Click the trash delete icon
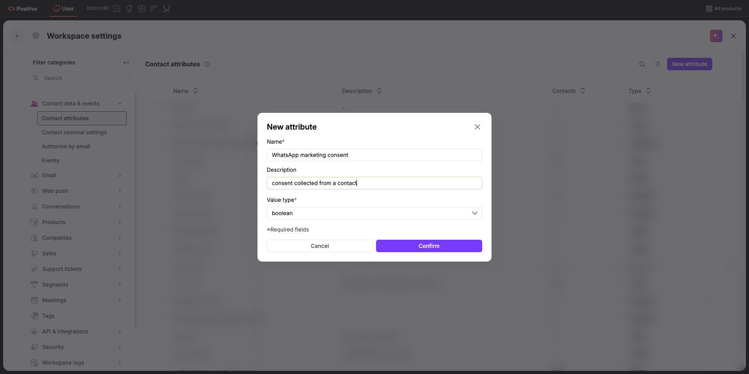 pos(658,64)
